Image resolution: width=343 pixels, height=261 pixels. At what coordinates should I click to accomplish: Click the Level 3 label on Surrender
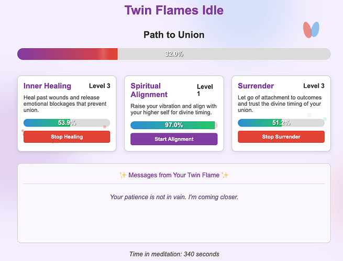pos(314,86)
